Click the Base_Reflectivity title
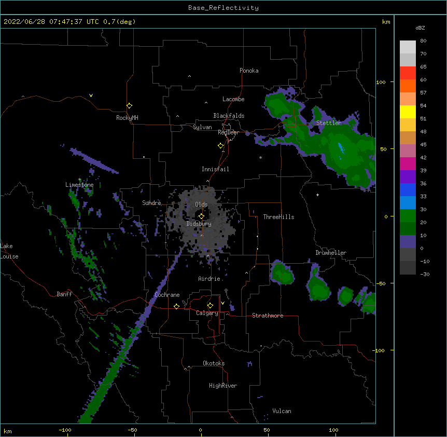Image resolution: width=447 pixels, height=437 pixels. click(223, 8)
